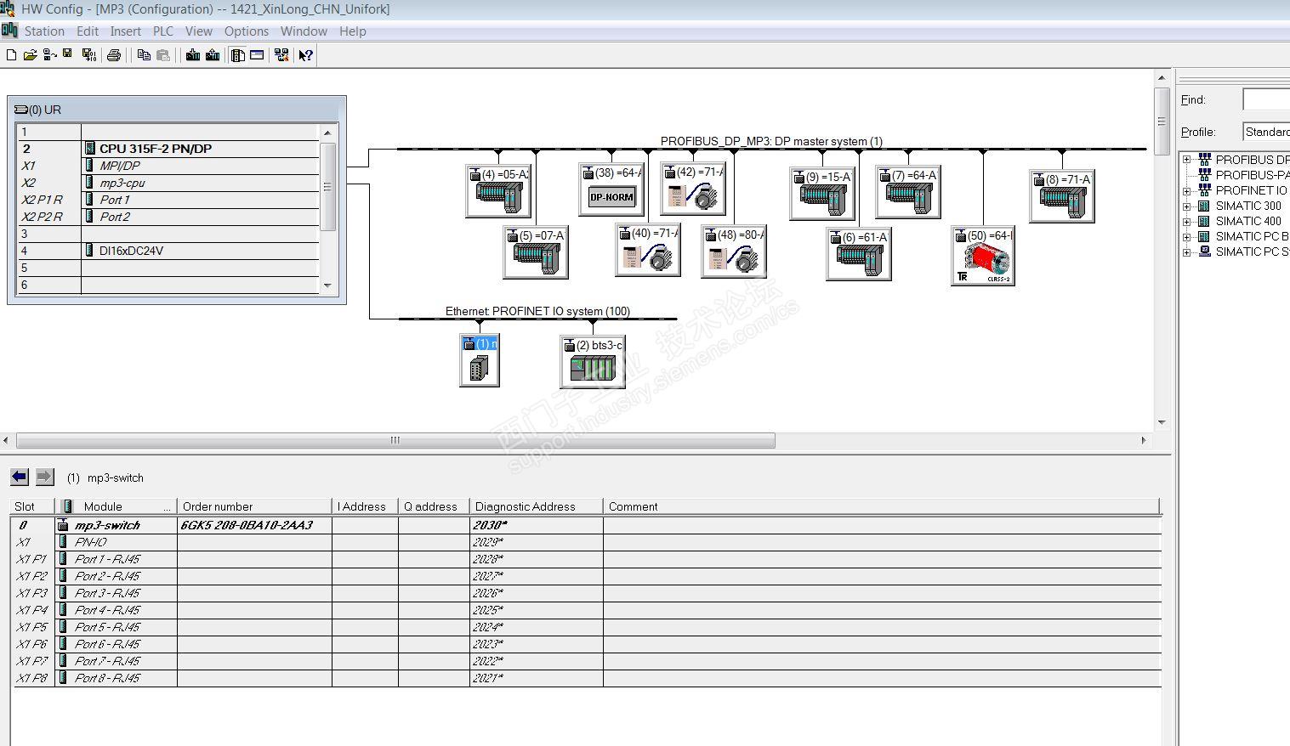
Task: Select DP slave (8) =71-A icon
Action: (x=1062, y=196)
